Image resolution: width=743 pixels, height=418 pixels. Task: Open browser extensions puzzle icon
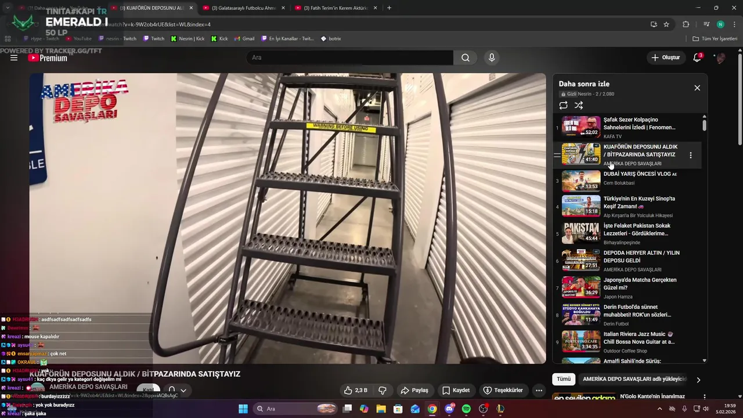[x=686, y=24]
